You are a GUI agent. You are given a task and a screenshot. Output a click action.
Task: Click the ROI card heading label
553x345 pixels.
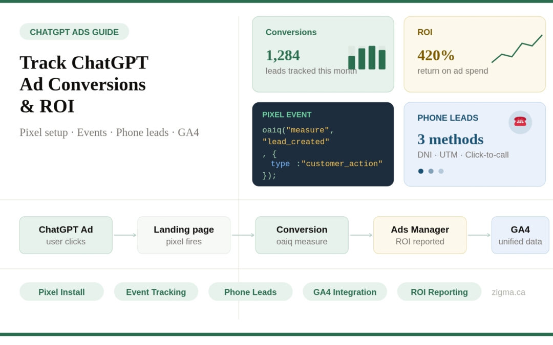(424, 32)
